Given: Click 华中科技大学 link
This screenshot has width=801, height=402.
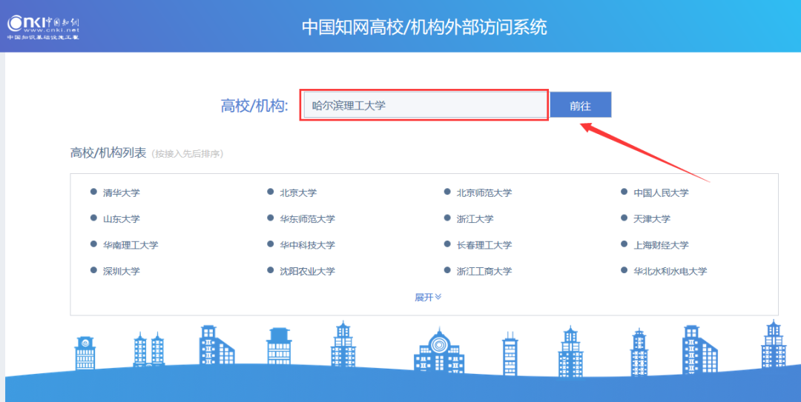Looking at the screenshot, I should click(307, 245).
